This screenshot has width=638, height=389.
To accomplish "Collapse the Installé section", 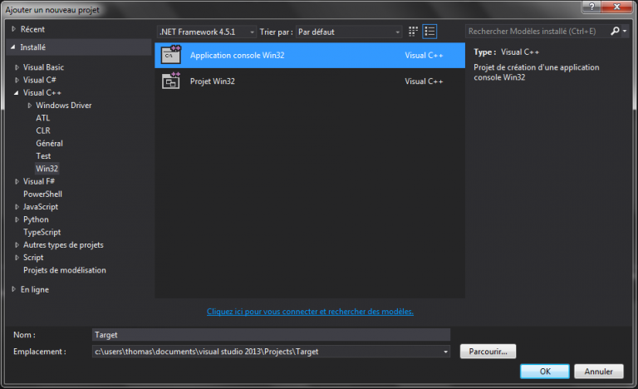I will click(13, 47).
